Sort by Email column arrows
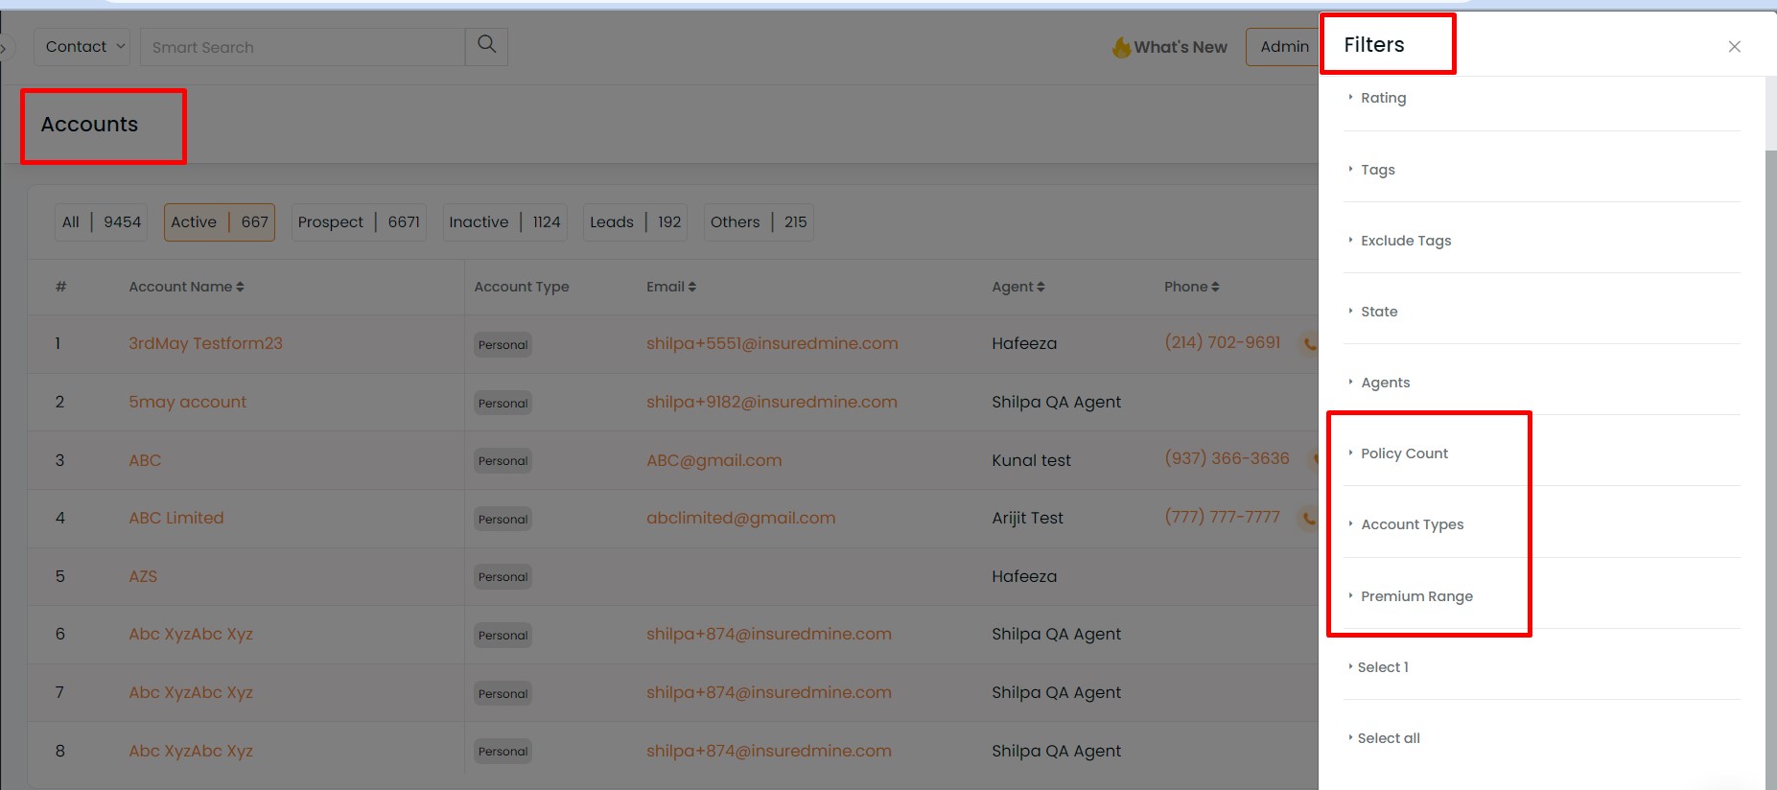Image resolution: width=1777 pixels, height=790 pixels. click(692, 287)
